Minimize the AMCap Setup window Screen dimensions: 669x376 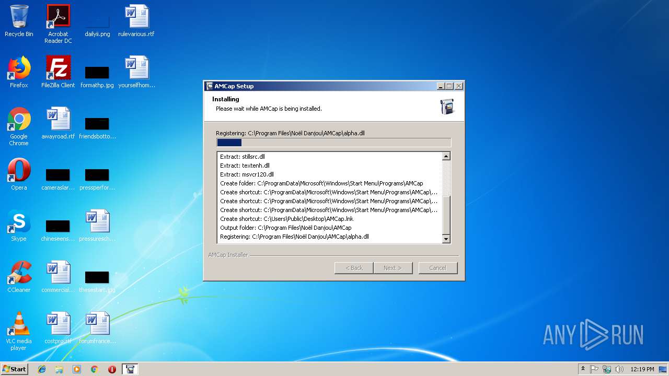[x=441, y=86]
